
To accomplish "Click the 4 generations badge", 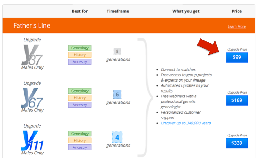I will pos(117,137).
